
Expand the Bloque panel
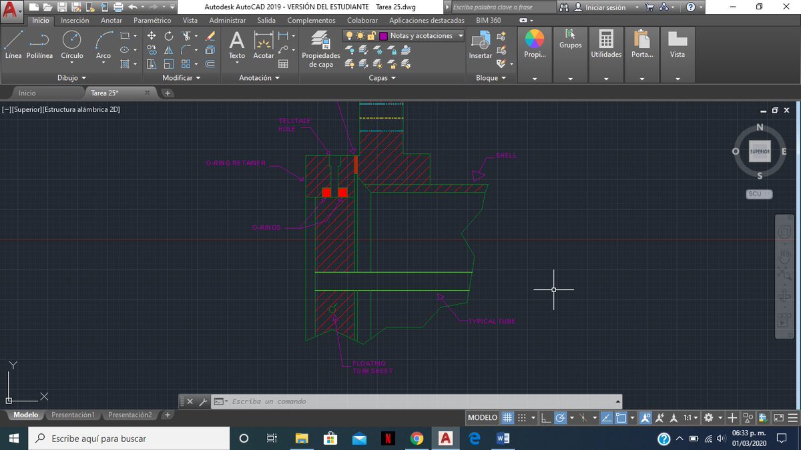pyautogui.click(x=491, y=78)
